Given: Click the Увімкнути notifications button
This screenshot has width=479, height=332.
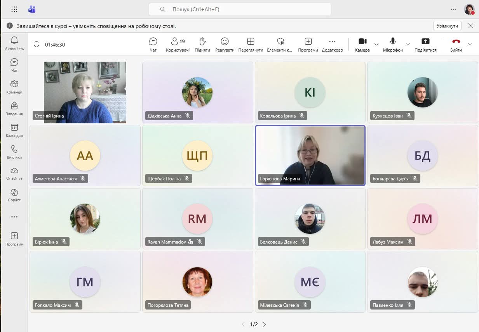Looking at the screenshot, I should (x=447, y=26).
